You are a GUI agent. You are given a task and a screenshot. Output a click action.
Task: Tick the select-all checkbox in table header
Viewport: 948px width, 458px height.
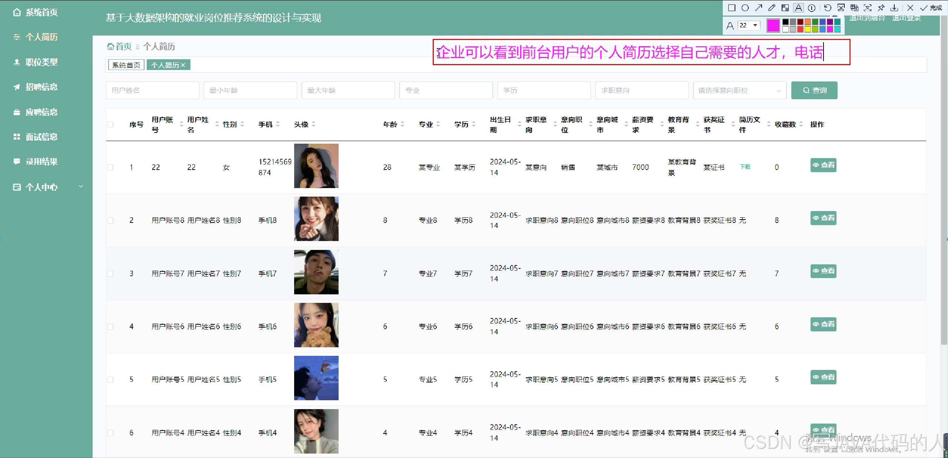coord(110,124)
